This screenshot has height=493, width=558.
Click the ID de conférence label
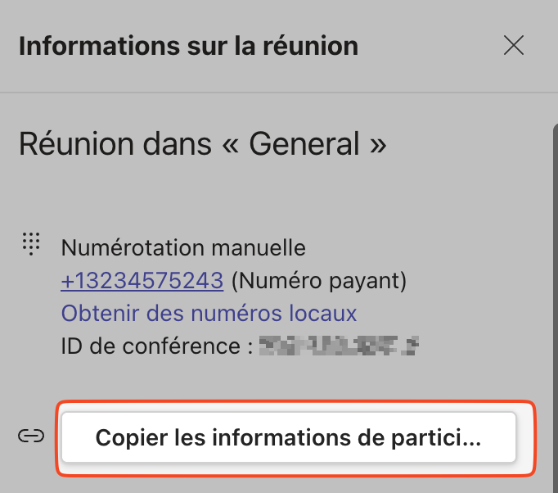(155, 346)
